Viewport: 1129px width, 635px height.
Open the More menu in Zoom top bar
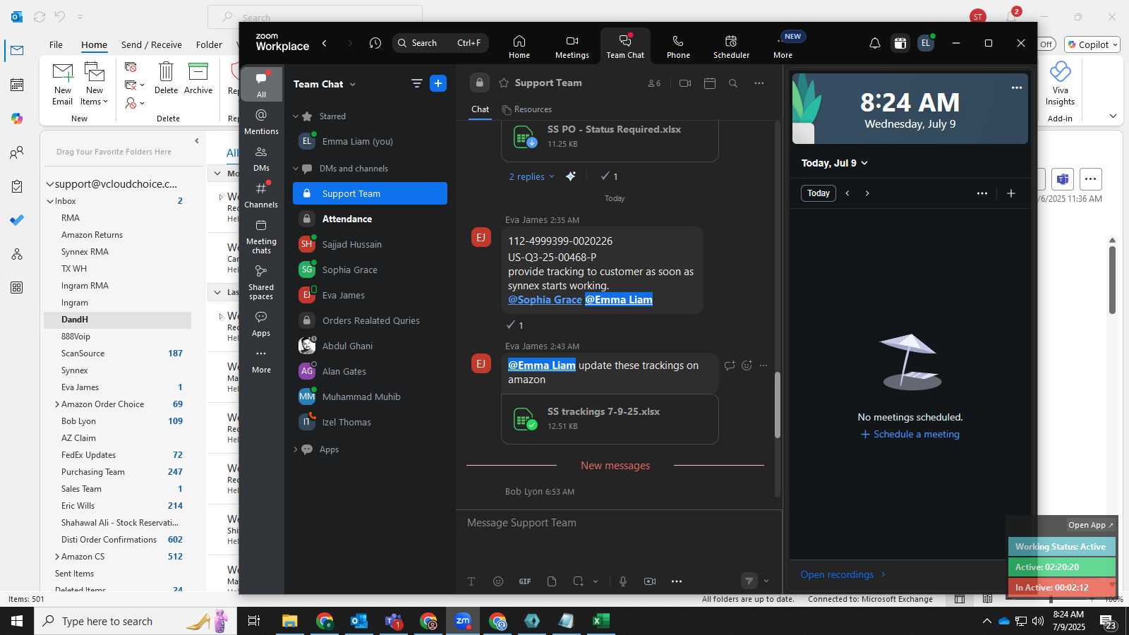tap(783, 47)
